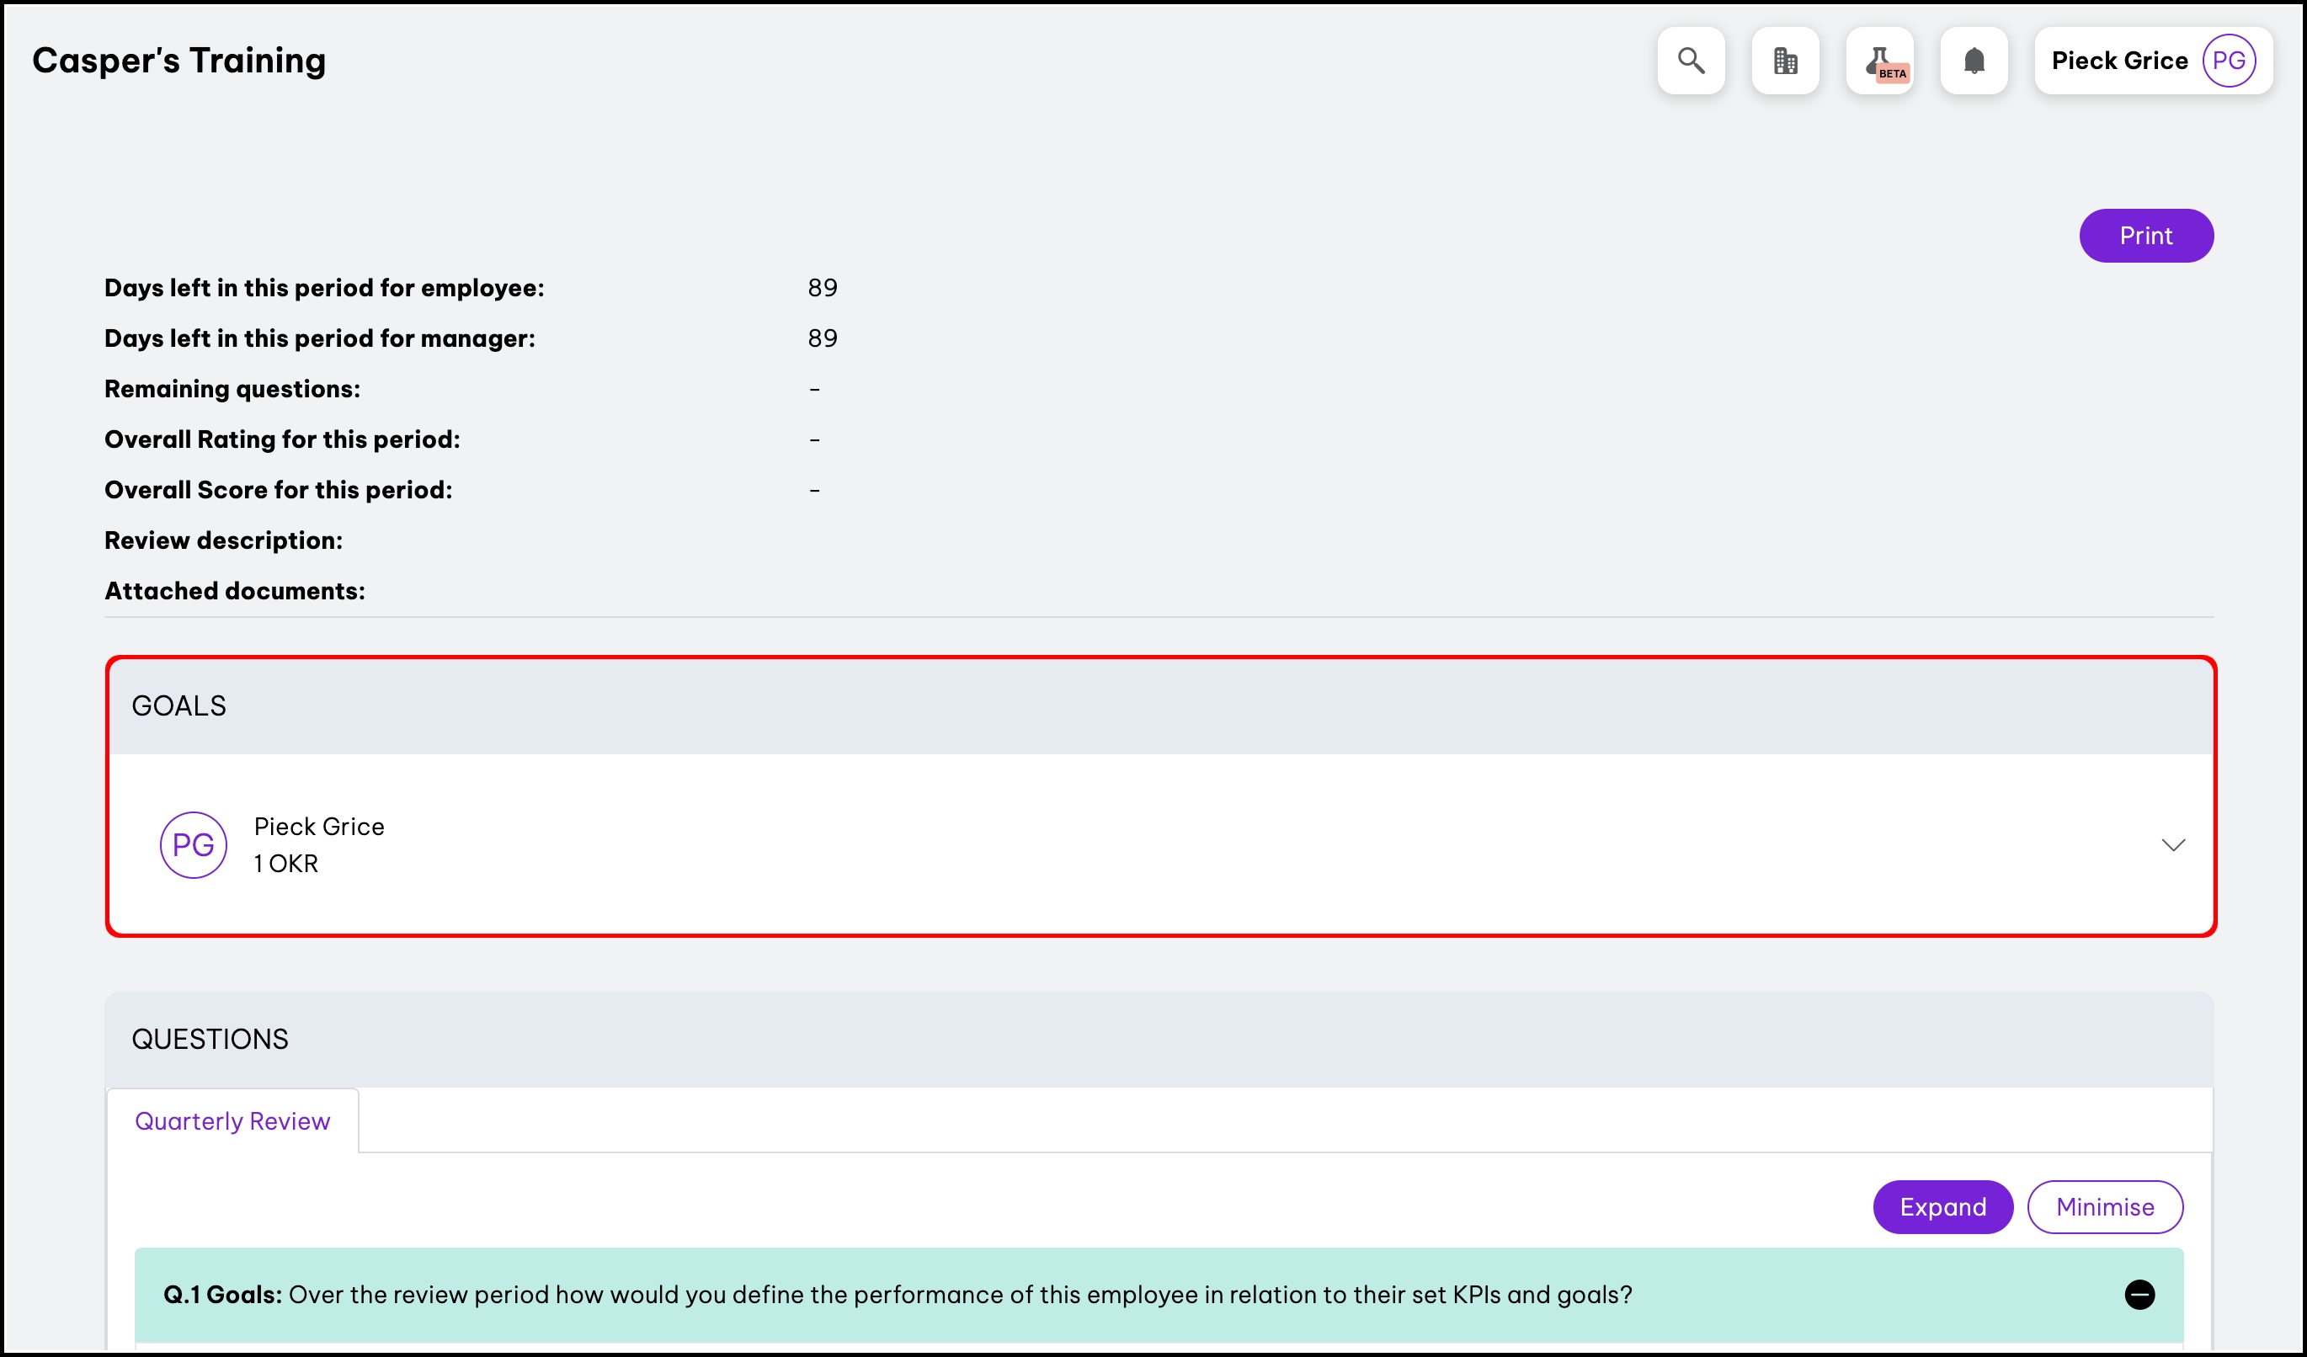Click the GOALS section header
The width and height of the screenshot is (2307, 1357).
click(x=179, y=705)
